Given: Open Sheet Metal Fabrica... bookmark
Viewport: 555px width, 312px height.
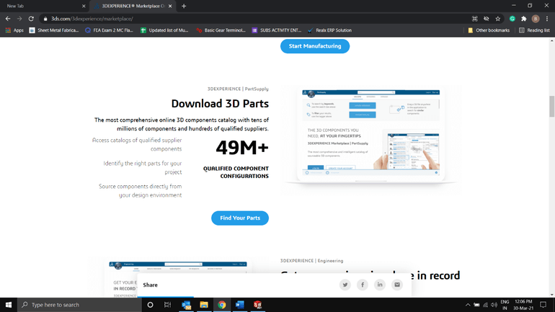Looking at the screenshot, I should [54, 30].
